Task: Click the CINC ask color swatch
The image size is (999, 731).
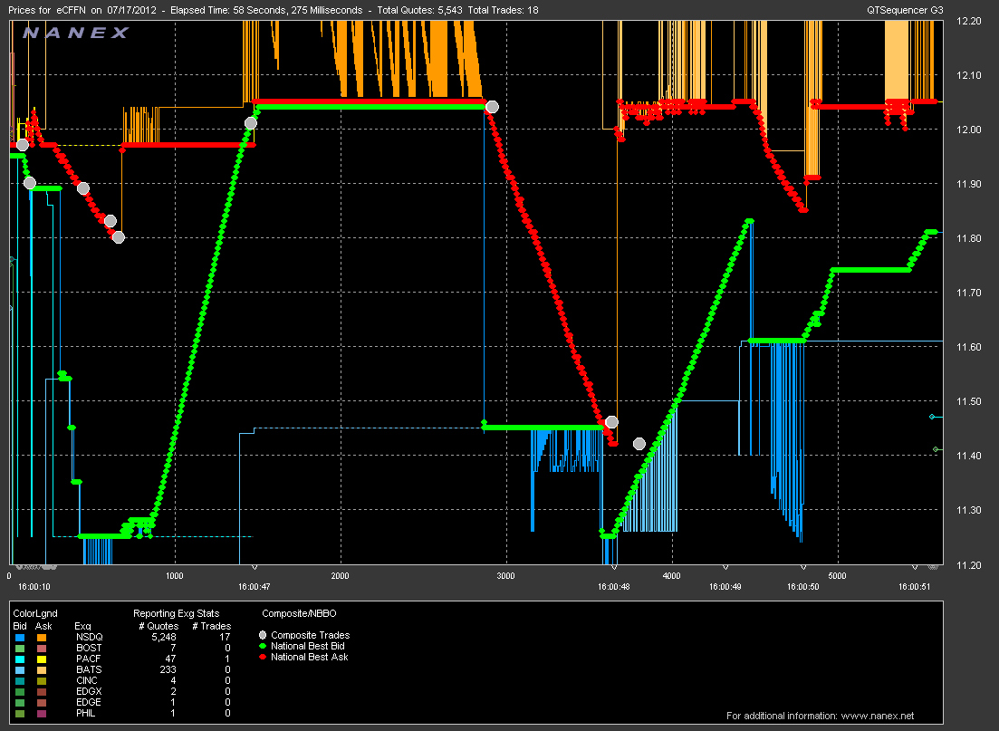Action: click(x=42, y=680)
